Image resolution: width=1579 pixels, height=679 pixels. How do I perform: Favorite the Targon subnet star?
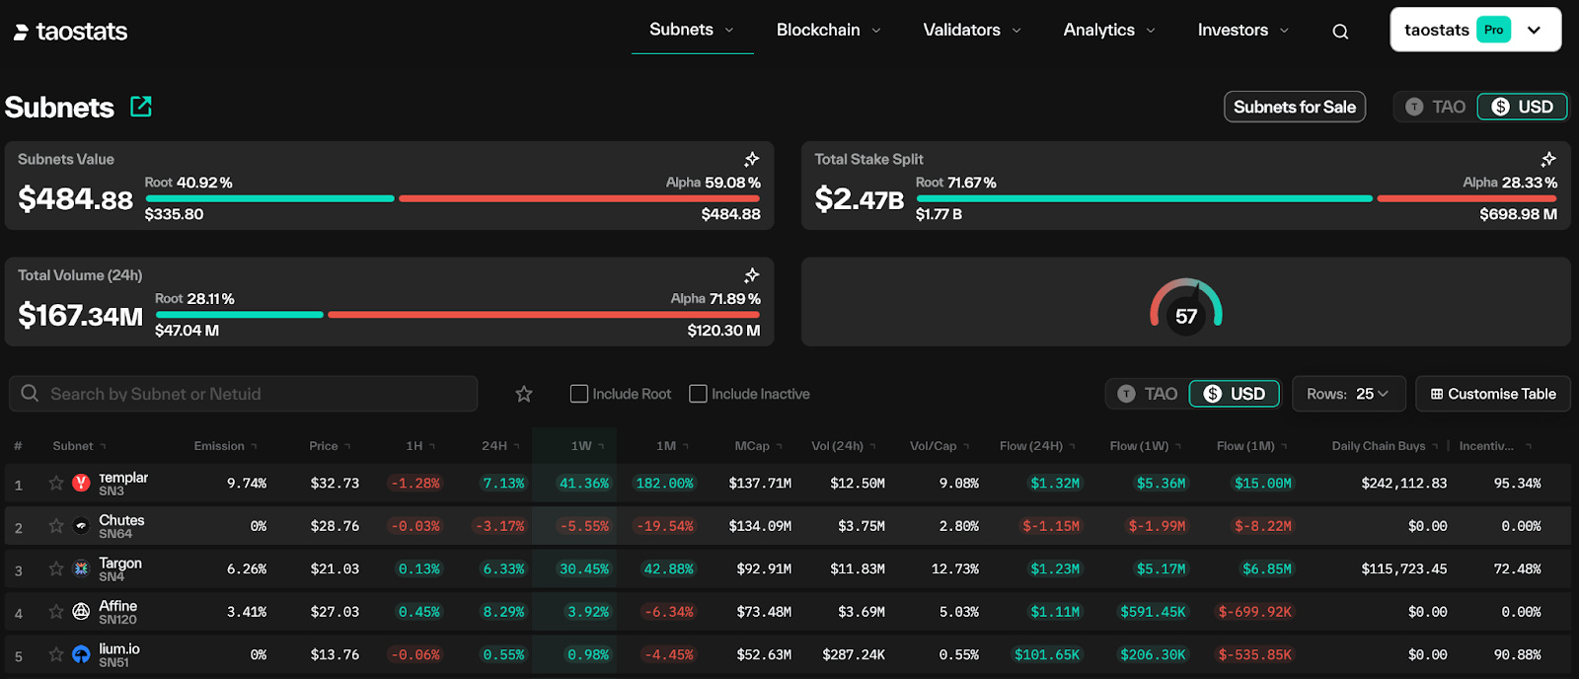pyautogui.click(x=56, y=568)
